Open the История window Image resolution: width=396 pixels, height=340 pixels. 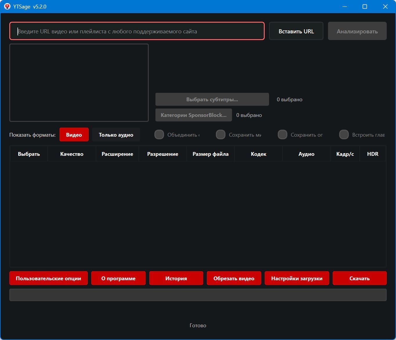[176, 278]
